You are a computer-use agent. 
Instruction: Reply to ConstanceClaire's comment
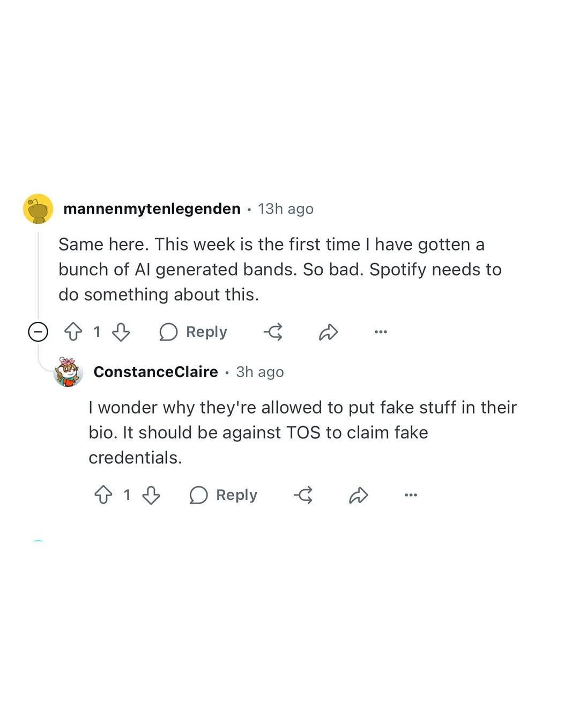pyautogui.click(x=223, y=495)
